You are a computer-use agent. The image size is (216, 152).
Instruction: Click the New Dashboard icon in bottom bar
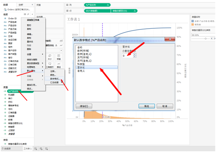pos(41,149)
